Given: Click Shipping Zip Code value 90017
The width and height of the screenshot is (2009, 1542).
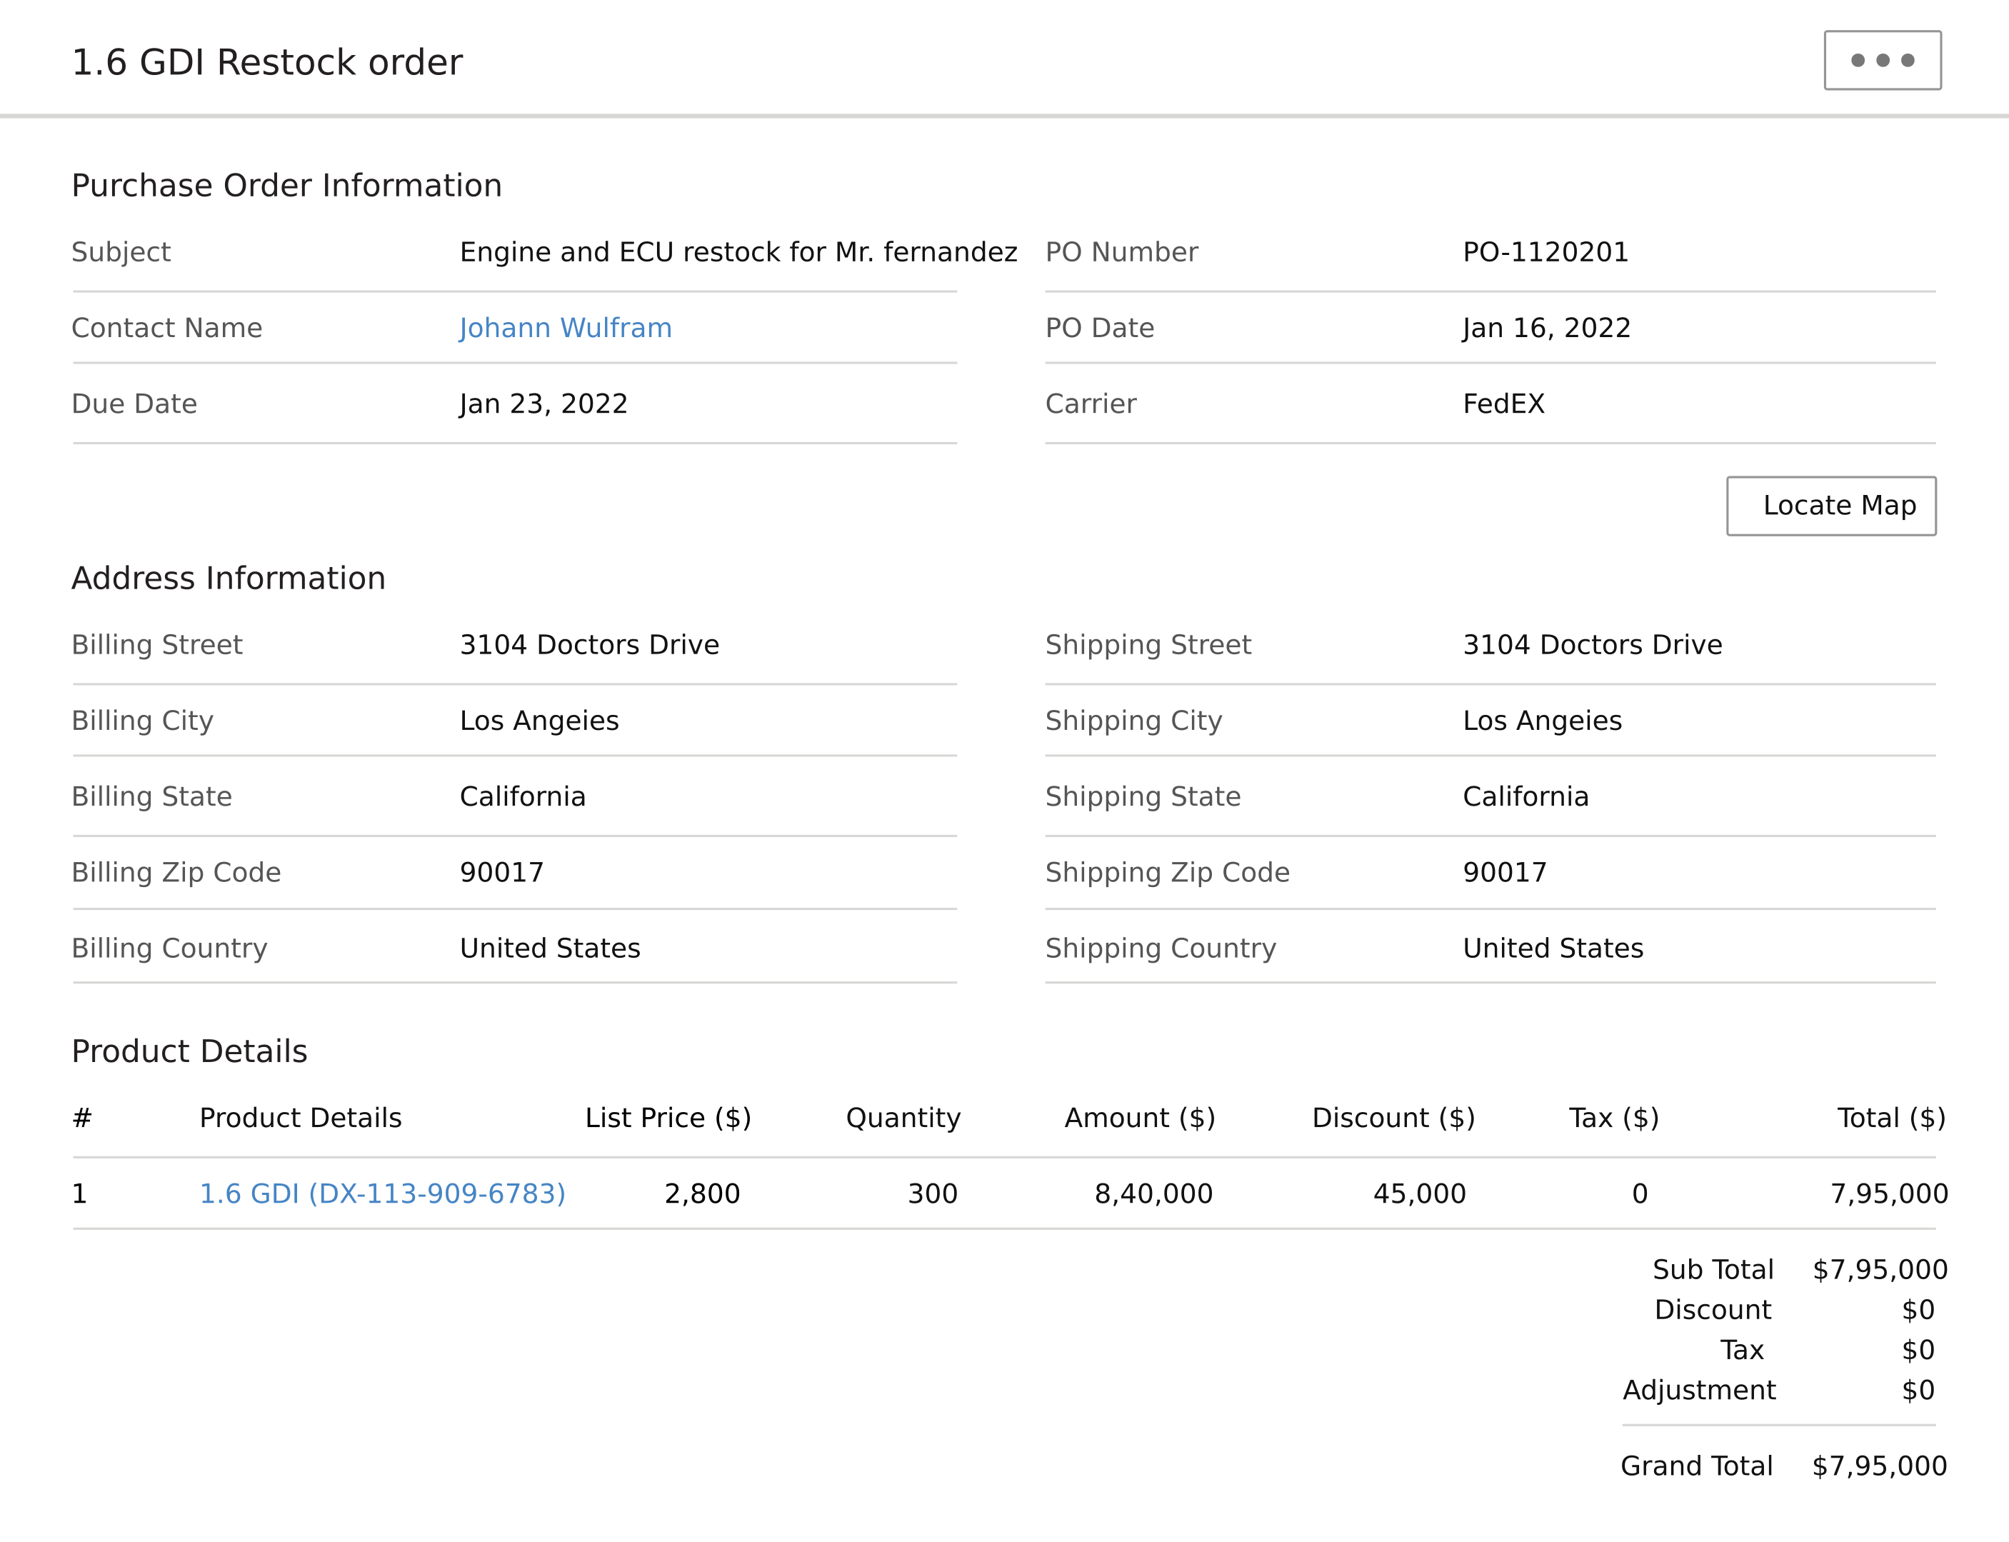Looking at the screenshot, I should point(1504,872).
